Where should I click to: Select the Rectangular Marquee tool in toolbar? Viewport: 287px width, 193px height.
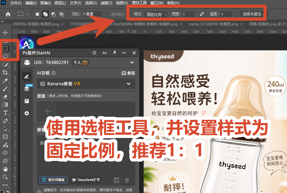(x=5, y=48)
